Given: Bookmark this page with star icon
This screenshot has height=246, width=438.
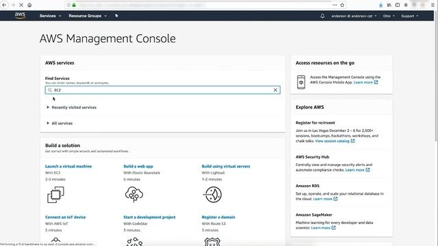Looking at the screenshot, I should click(342, 5).
